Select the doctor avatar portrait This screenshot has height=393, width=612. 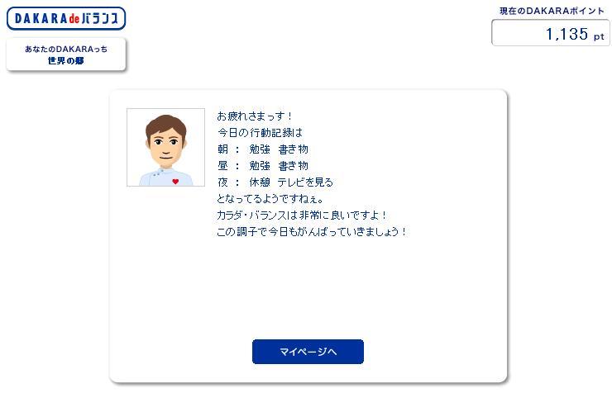[x=165, y=147]
